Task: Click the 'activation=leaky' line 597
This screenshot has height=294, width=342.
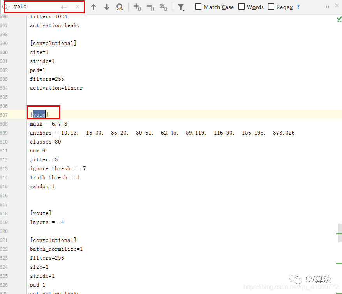Action: click(x=55, y=26)
